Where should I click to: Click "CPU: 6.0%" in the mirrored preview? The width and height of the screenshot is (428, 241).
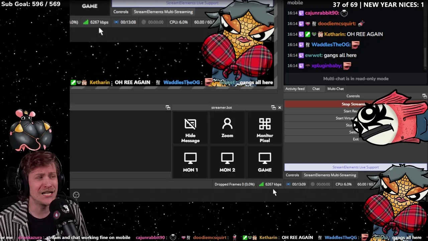pos(179,22)
